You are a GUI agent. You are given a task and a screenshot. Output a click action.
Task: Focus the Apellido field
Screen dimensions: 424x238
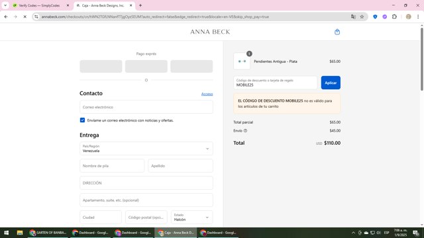[180, 166]
